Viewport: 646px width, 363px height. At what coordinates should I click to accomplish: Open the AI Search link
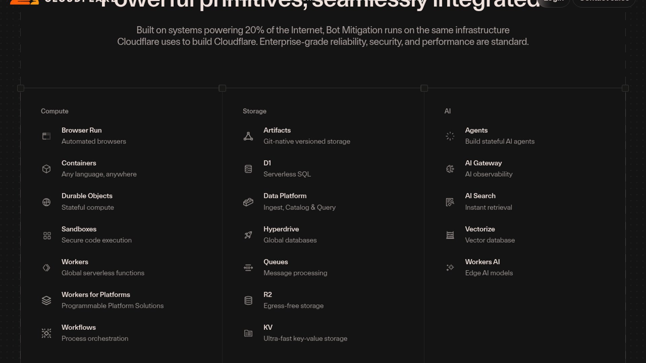(480, 196)
